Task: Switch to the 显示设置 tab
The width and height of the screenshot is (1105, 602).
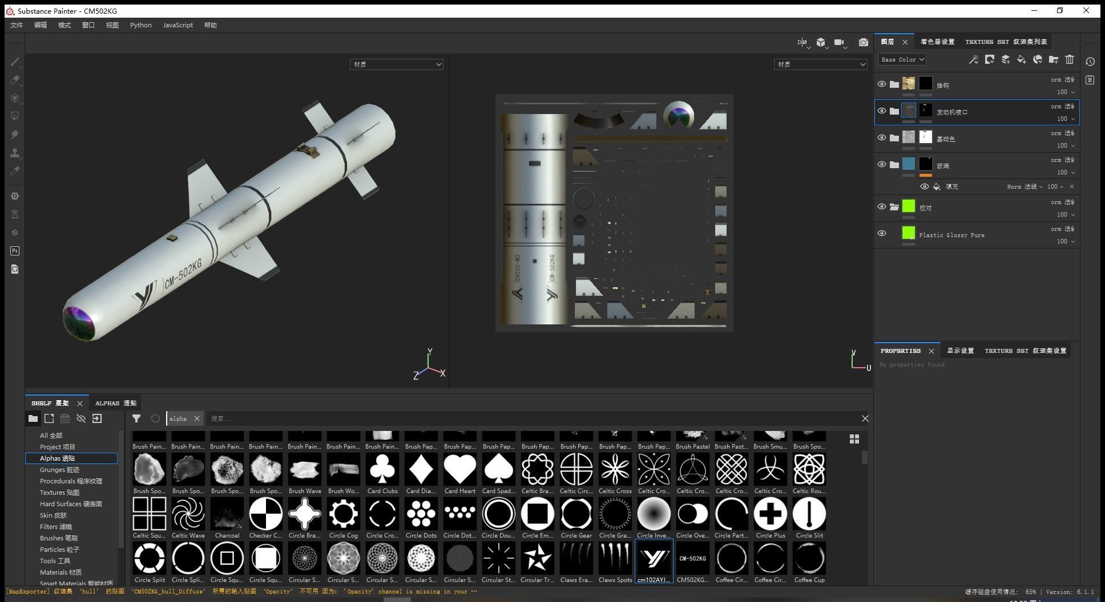Action: point(961,351)
